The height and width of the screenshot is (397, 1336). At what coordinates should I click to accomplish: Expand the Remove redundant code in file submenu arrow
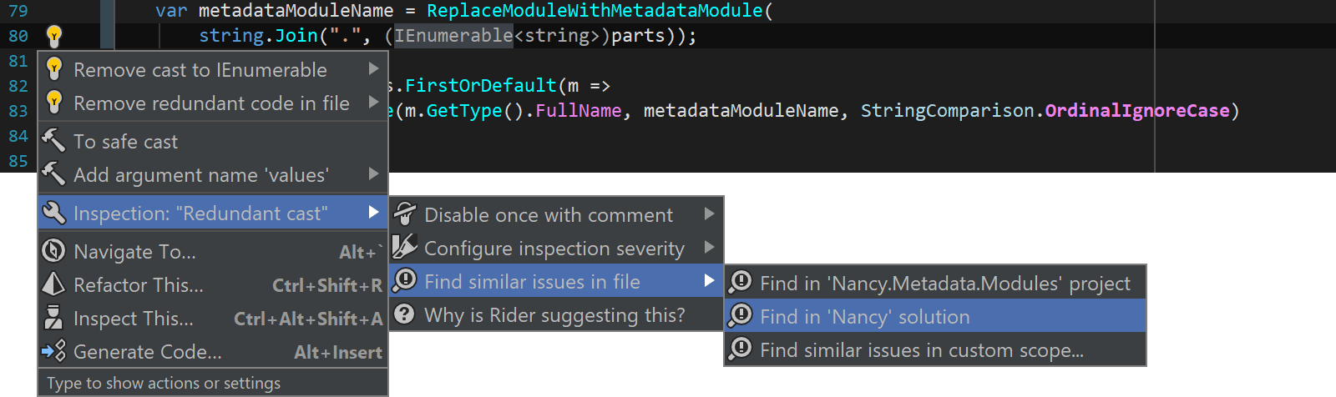click(374, 103)
